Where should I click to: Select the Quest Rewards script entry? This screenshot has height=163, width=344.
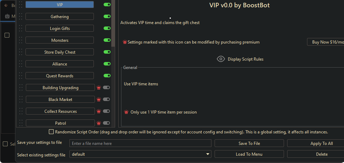60,76
